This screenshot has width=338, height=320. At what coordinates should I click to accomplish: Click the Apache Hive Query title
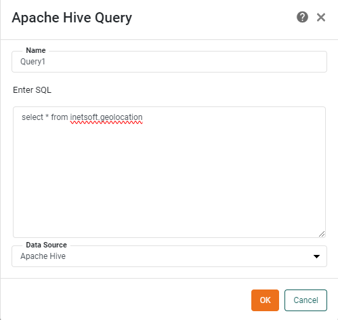[x=72, y=18]
